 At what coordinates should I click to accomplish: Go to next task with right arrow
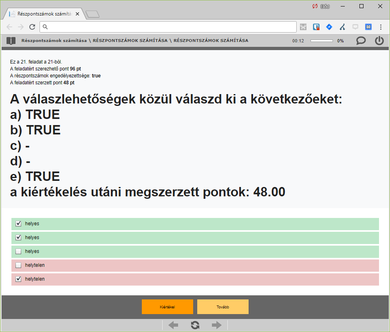coord(216,325)
